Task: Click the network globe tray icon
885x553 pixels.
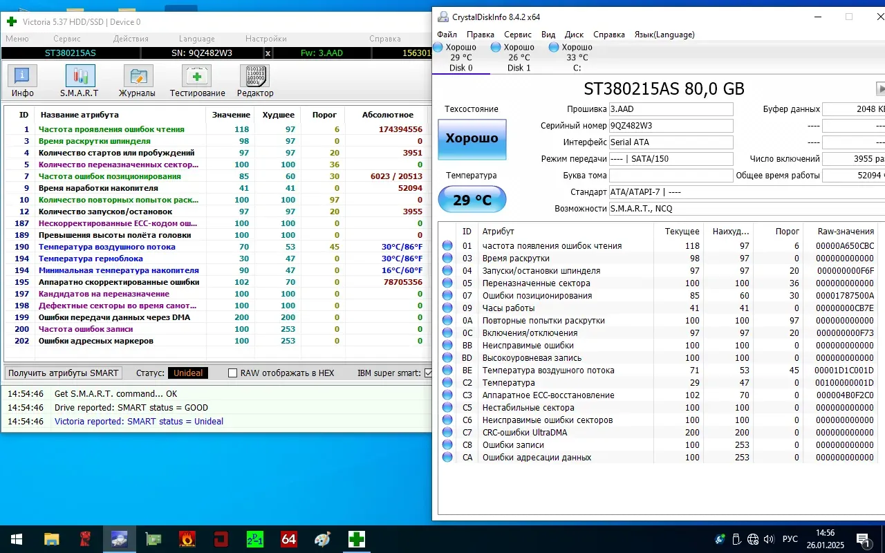Action: (x=753, y=539)
